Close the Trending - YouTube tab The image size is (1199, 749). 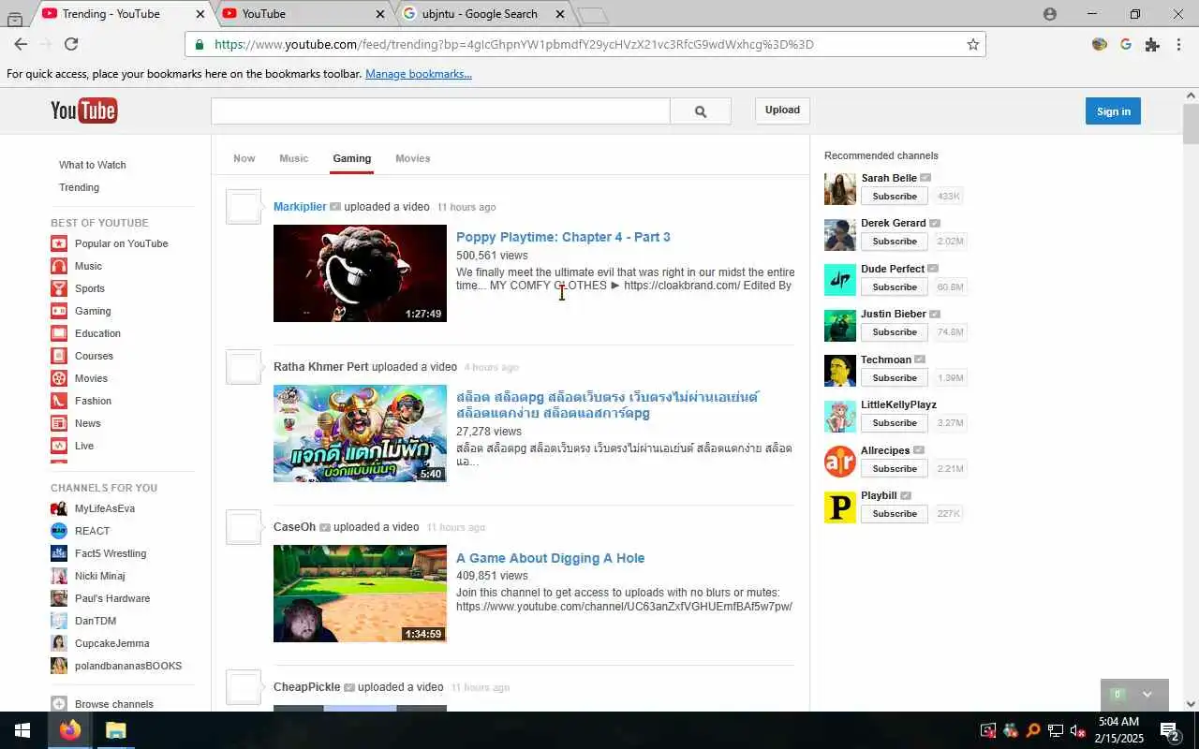(x=200, y=14)
